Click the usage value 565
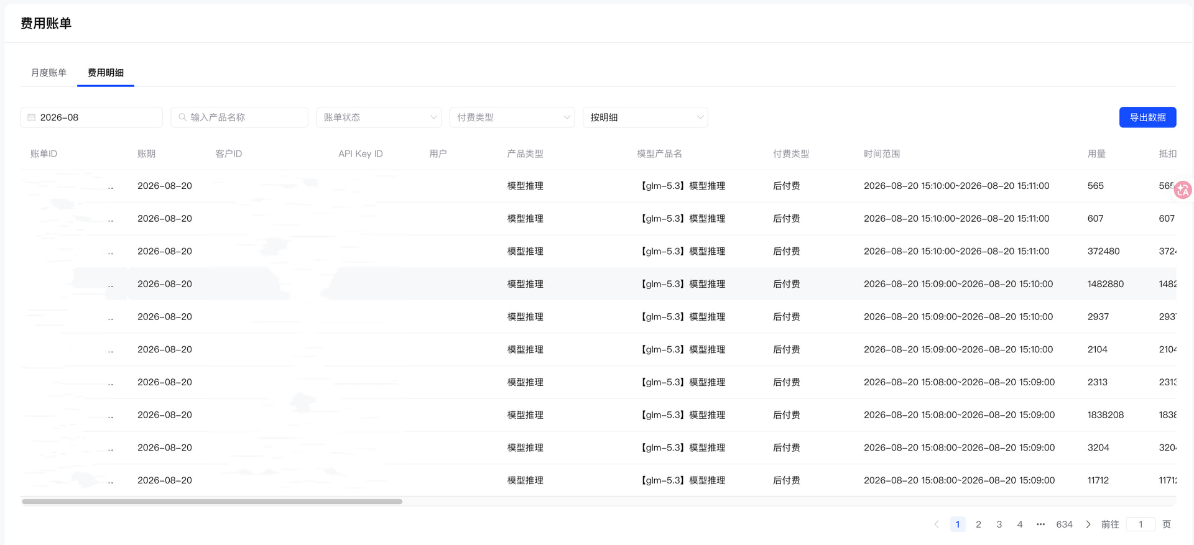This screenshot has height=545, width=1194. [1095, 186]
